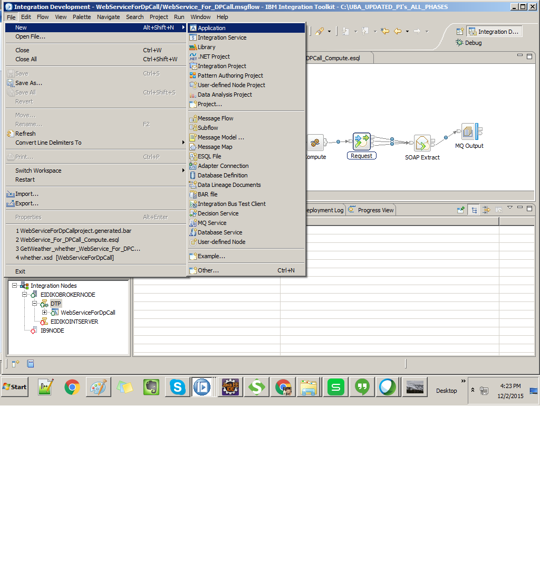The height and width of the screenshot is (566, 540).
Task: Open Skype from the Windows taskbar
Action: 177,387
